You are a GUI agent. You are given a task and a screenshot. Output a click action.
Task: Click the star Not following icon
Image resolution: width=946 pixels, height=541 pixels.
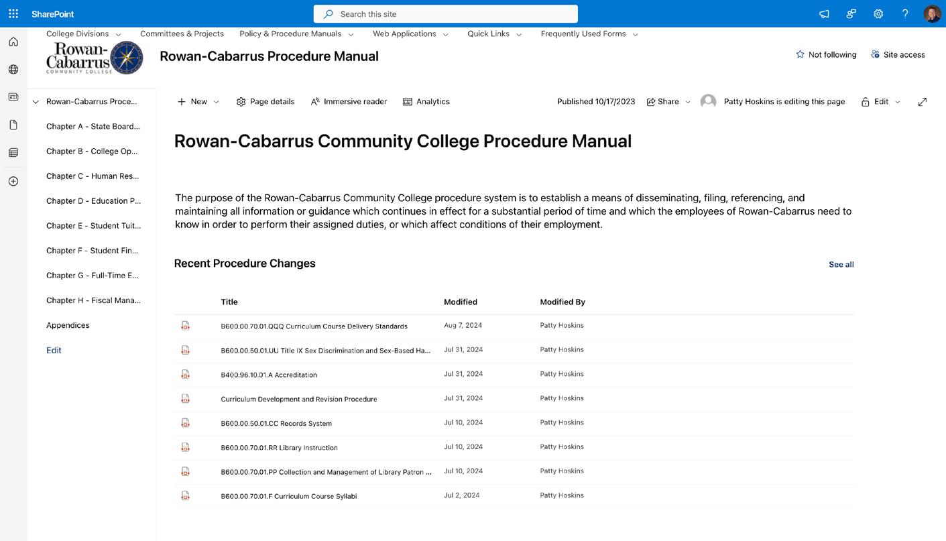[800, 54]
